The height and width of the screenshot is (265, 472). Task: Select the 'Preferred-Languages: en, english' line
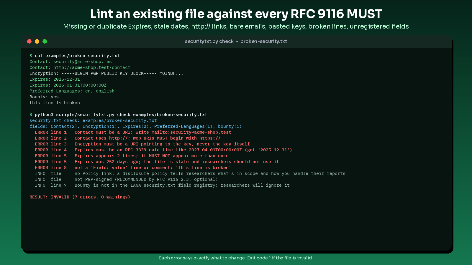click(72, 91)
